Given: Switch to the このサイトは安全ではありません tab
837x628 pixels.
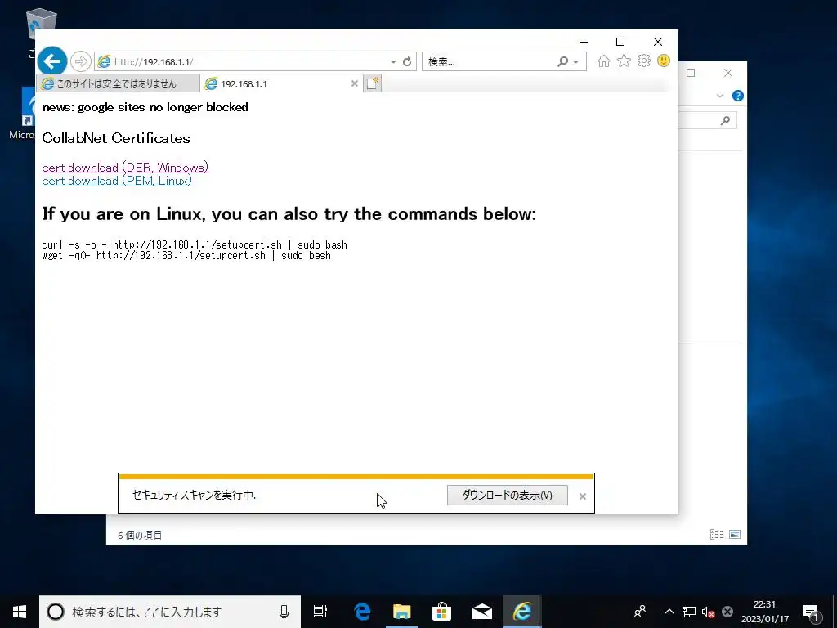Looking at the screenshot, I should point(118,83).
